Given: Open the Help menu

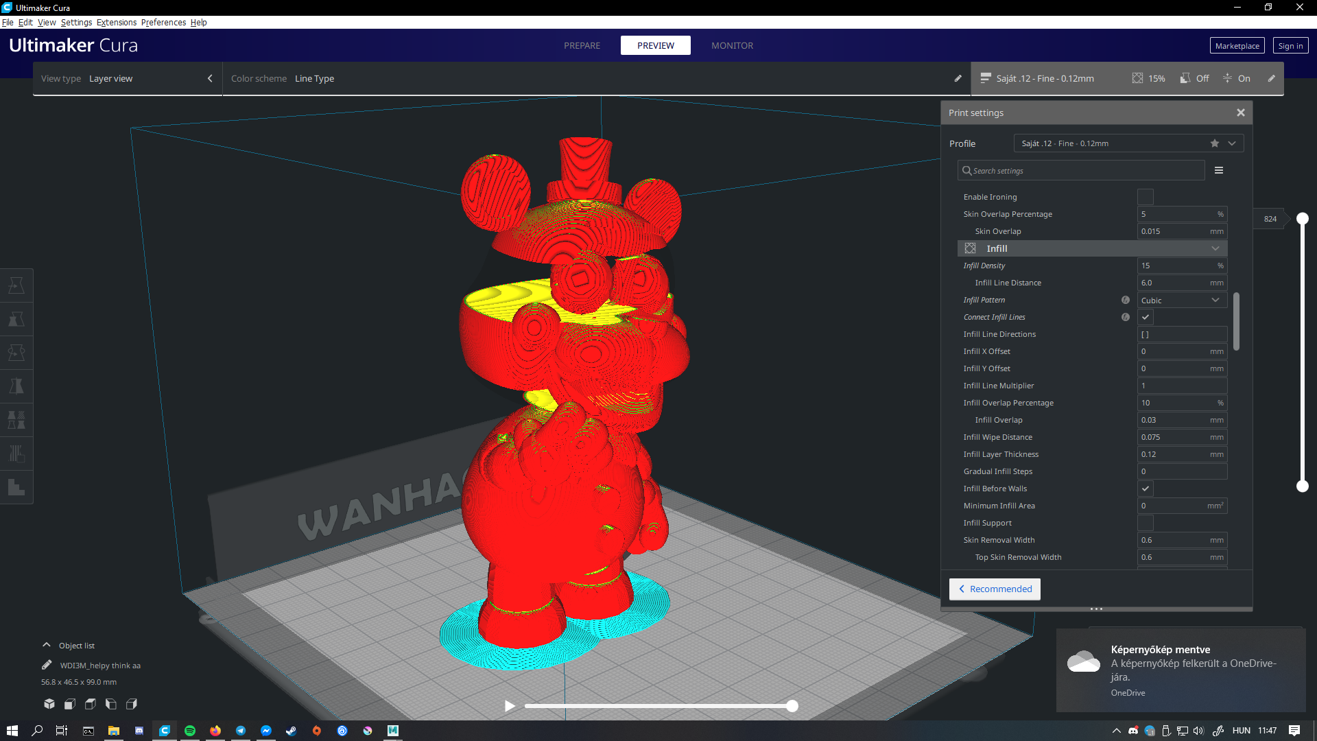Looking at the screenshot, I should pyautogui.click(x=198, y=22).
